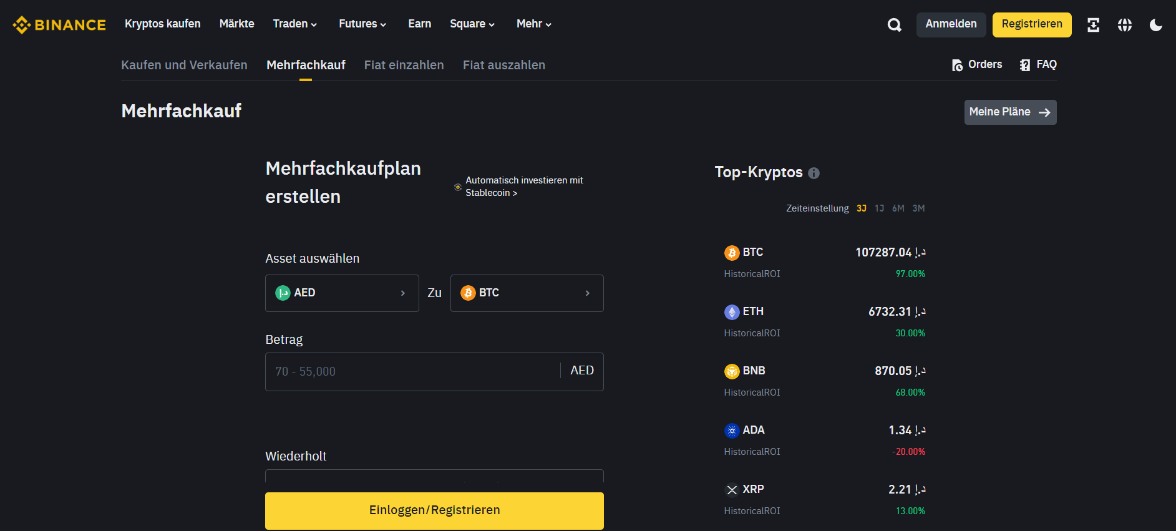Click Einloggen/Registrieren button
Image resolution: width=1176 pixels, height=531 pixels.
[x=434, y=510]
